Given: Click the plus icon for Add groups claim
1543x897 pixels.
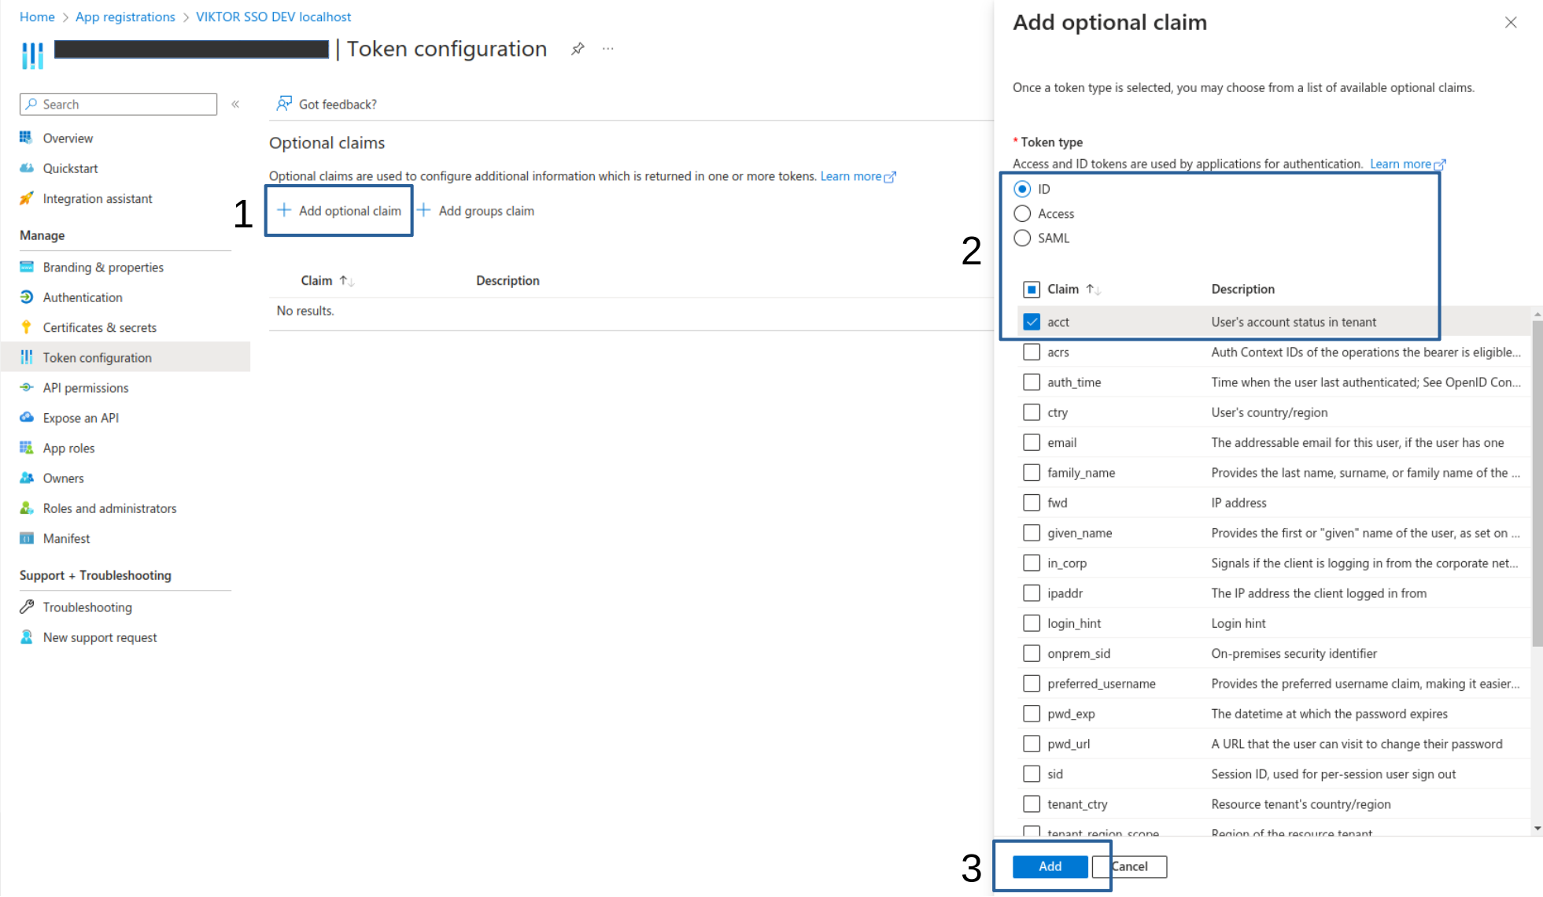Looking at the screenshot, I should [x=424, y=210].
